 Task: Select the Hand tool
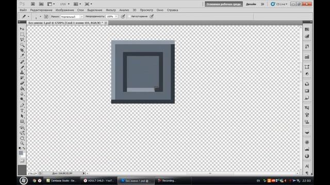pyautogui.click(x=22, y=138)
